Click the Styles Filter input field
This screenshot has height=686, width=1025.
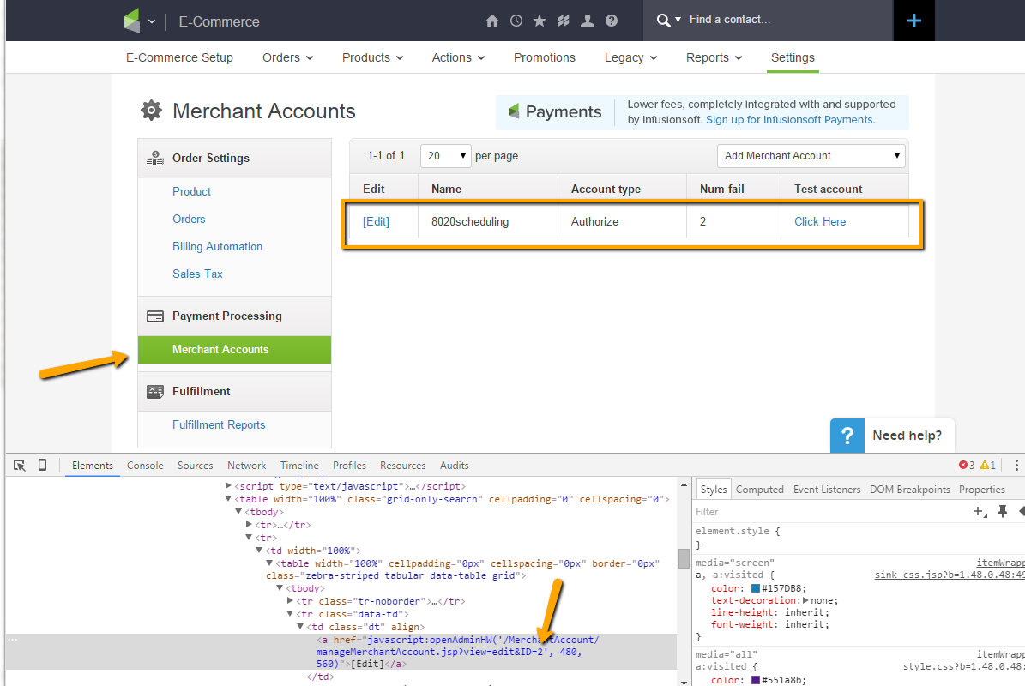[830, 512]
